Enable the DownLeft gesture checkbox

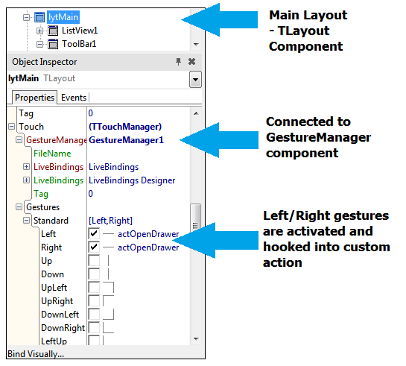[94, 315]
